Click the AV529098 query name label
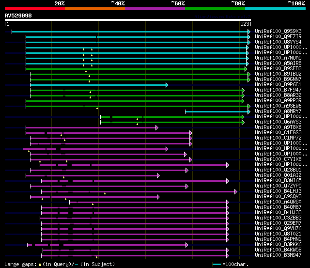Image resolution: width=310 pixels, height=268 pixels. point(18,16)
